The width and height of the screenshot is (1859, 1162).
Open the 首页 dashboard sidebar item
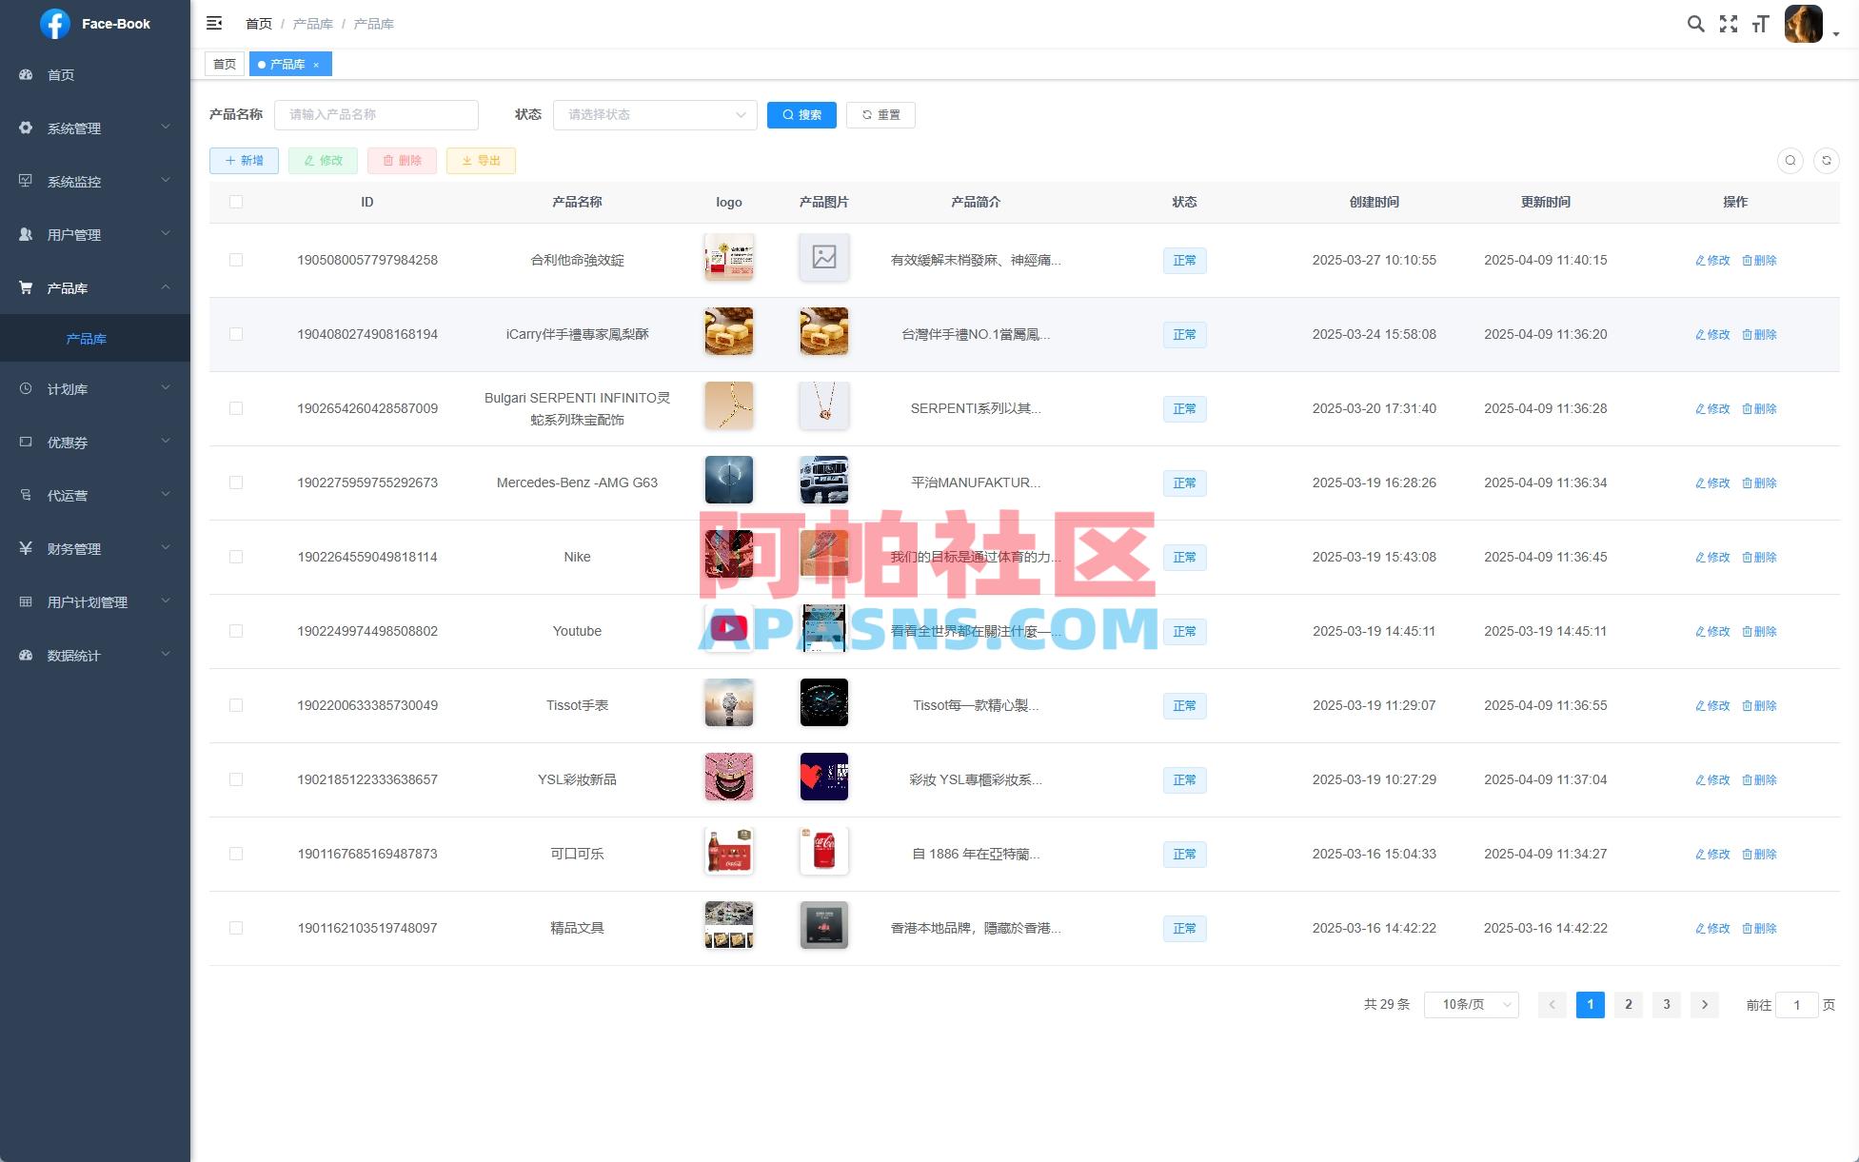point(95,74)
